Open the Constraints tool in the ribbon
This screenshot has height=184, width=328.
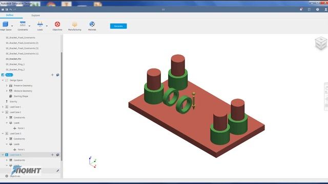click(23, 26)
